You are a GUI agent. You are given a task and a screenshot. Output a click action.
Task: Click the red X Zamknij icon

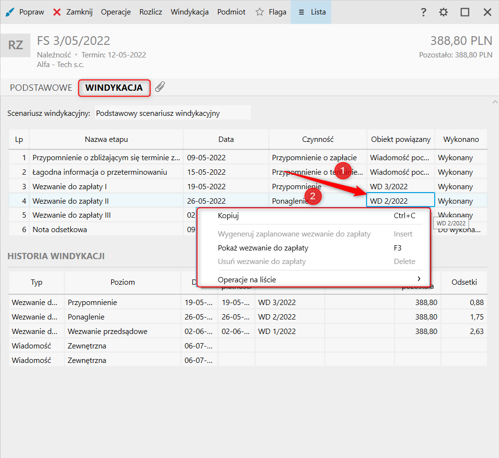(x=57, y=12)
